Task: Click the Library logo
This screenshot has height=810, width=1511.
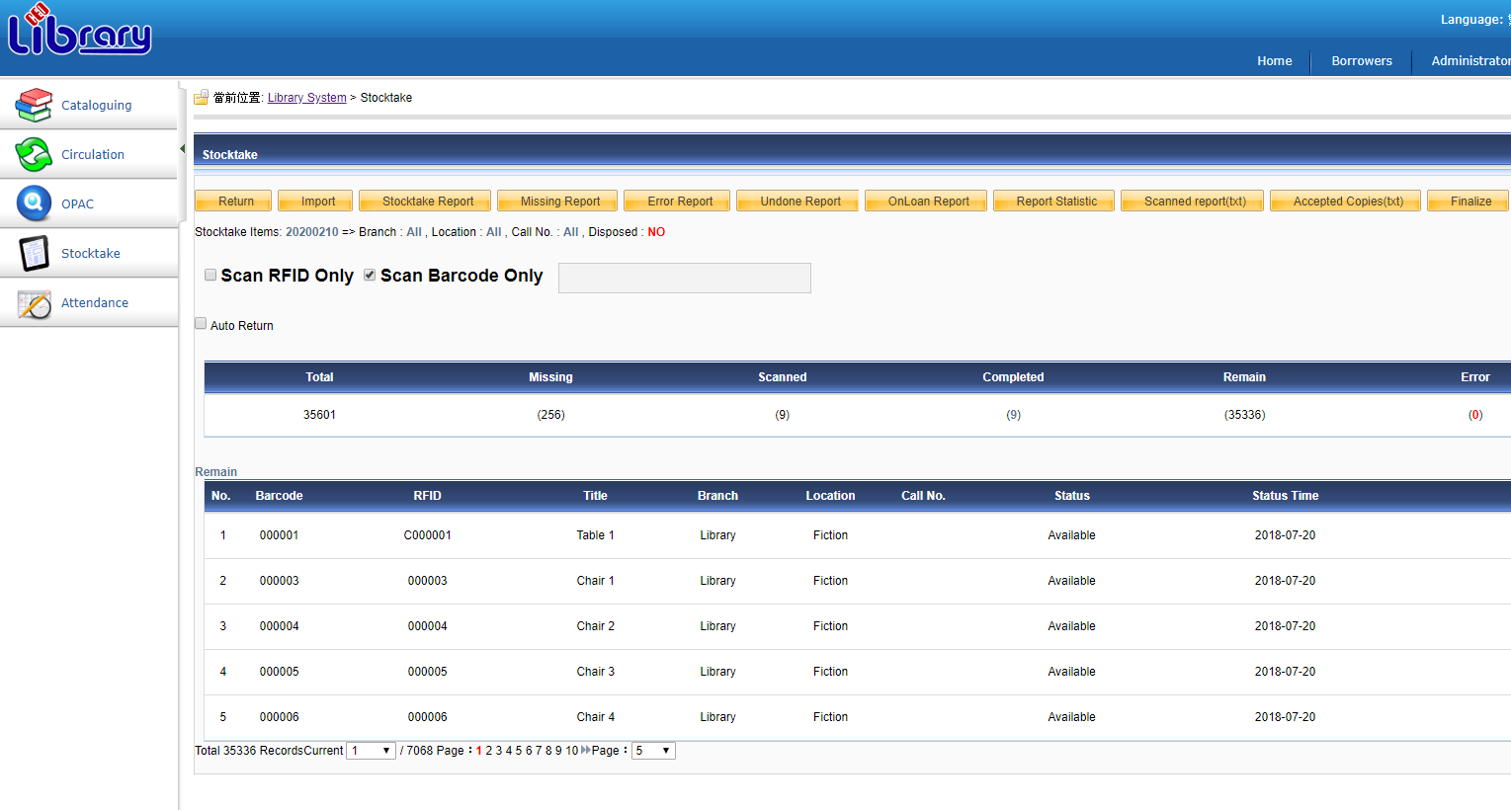Action: pos(79,30)
